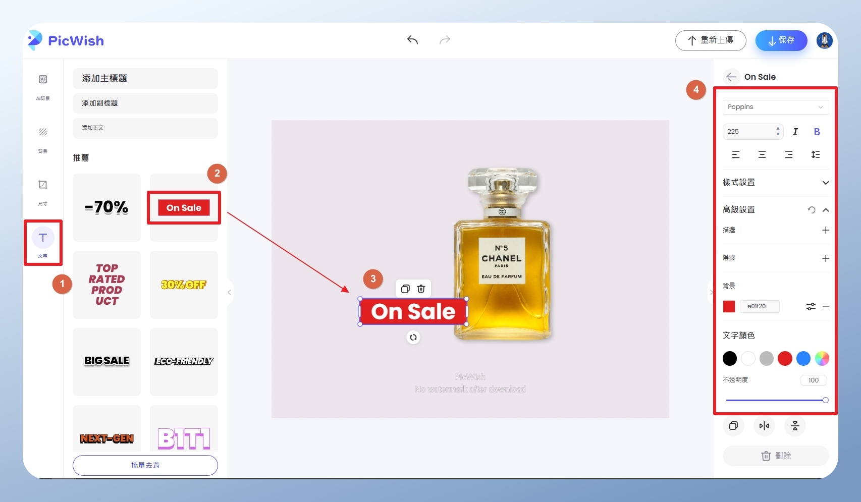Image resolution: width=861 pixels, height=502 pixels.
Task: Choose the blue text color swatch
Action: click(803, 359)
